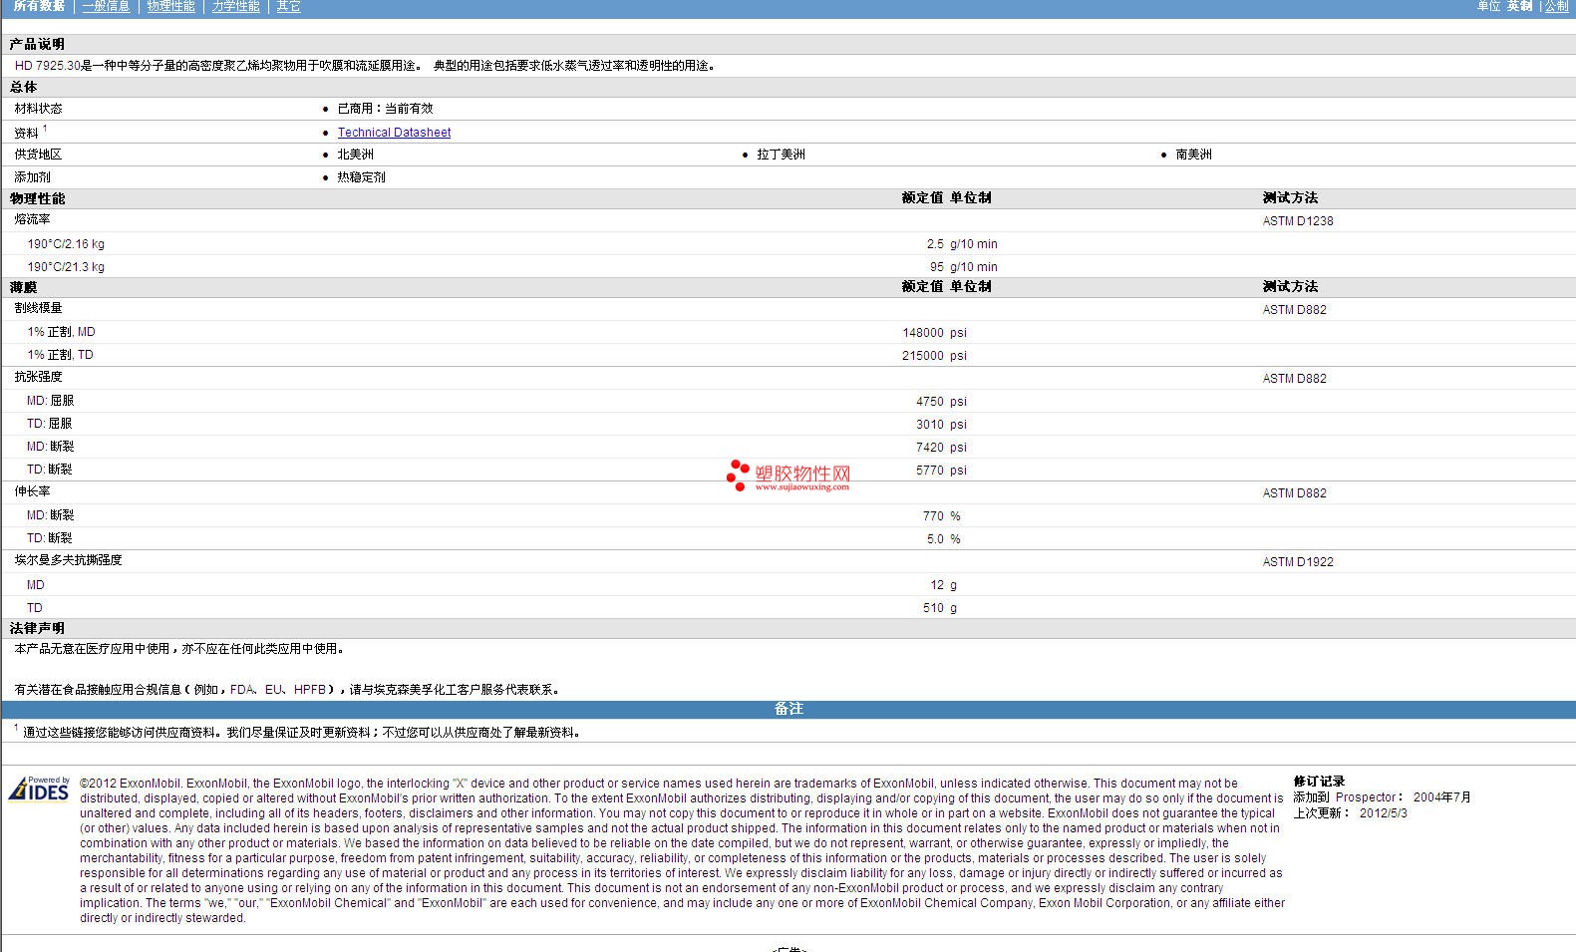This screenshot has width=1576, height=952.
Task: Click the 7420 psi value
Action: point(941,448)
